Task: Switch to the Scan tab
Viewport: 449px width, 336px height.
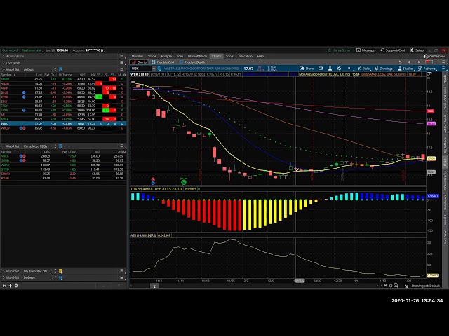Action: coord(180,56)
